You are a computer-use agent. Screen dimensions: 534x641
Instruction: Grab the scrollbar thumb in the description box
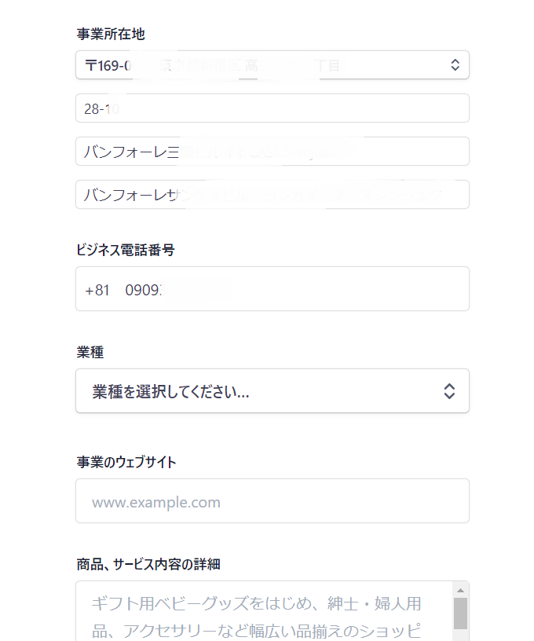[461, 613]
